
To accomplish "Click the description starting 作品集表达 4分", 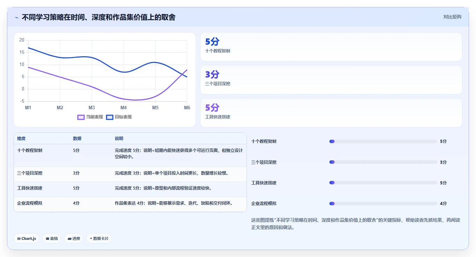I will 174,203.
